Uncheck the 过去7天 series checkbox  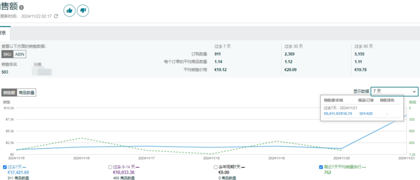tap(4, 167)
